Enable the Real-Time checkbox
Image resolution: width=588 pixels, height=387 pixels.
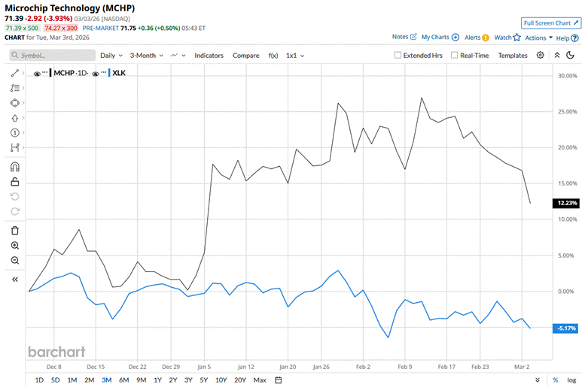[455, 55]
